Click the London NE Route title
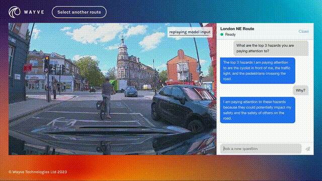322x181 pixels. 237,29
